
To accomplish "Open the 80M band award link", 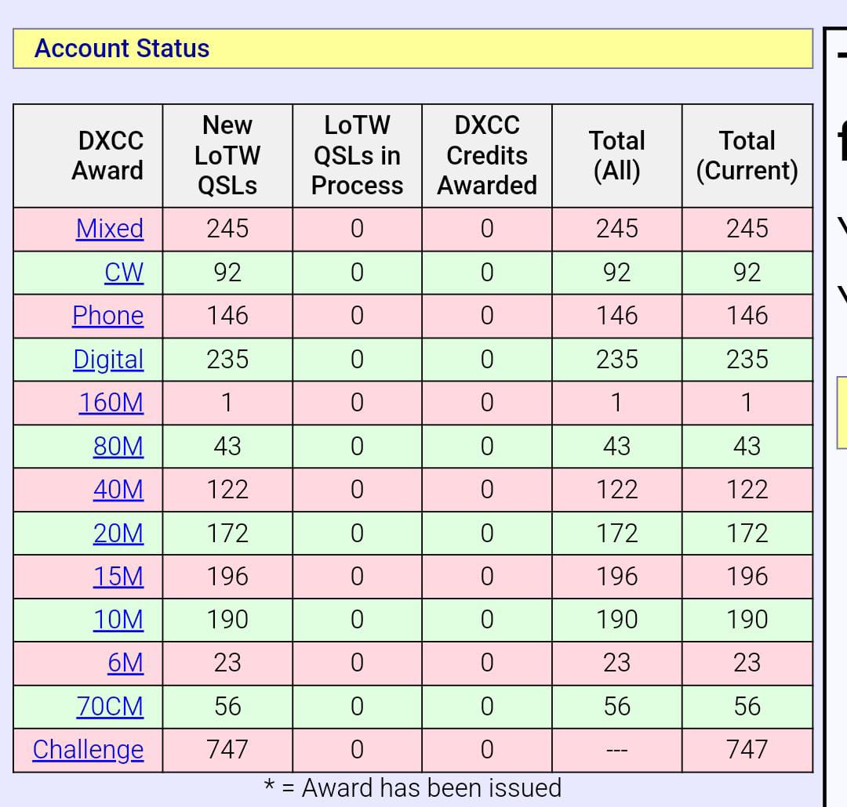I will point(118,447).
